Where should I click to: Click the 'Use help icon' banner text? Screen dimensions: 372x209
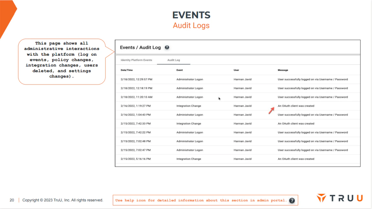point(201,200)
